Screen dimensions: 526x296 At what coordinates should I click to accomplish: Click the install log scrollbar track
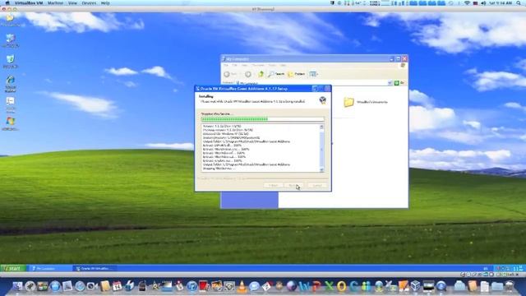click(x=321, y=149)
